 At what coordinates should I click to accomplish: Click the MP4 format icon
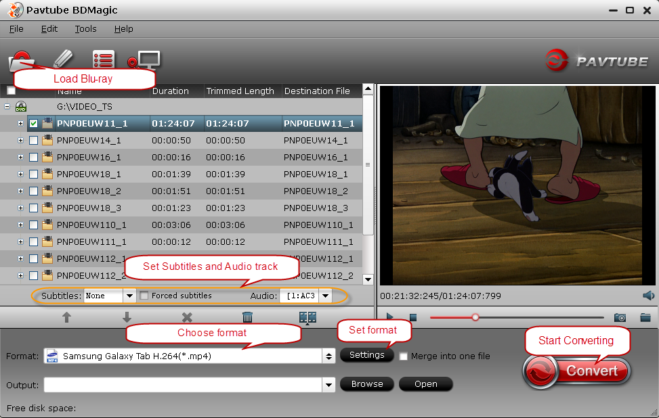[x=52, y=356]
